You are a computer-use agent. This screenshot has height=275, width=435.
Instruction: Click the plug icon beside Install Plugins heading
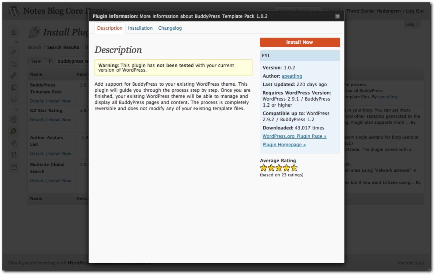[x=34, y=32]
